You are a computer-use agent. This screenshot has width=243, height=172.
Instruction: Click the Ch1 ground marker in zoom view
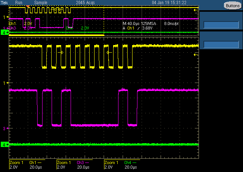[x=6, y=83]
